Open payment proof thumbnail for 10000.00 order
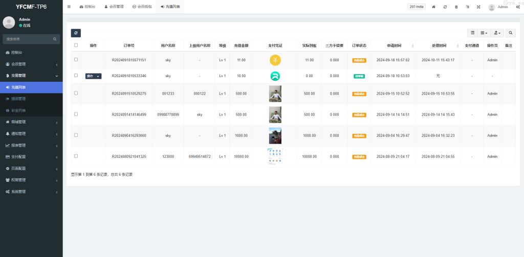The width and height of the screenshot is (524, 257). (275, 156)
